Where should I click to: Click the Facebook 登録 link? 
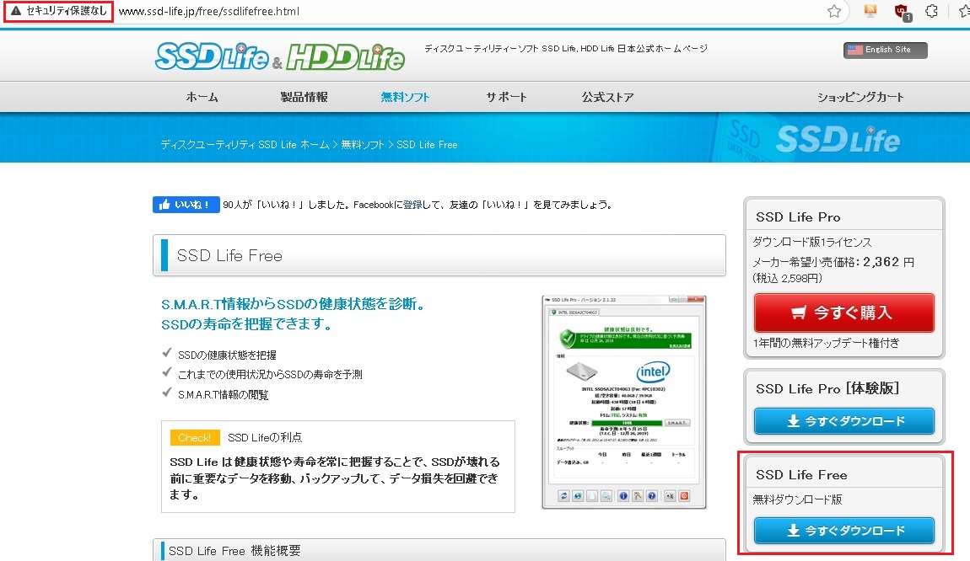pos(412,205)
